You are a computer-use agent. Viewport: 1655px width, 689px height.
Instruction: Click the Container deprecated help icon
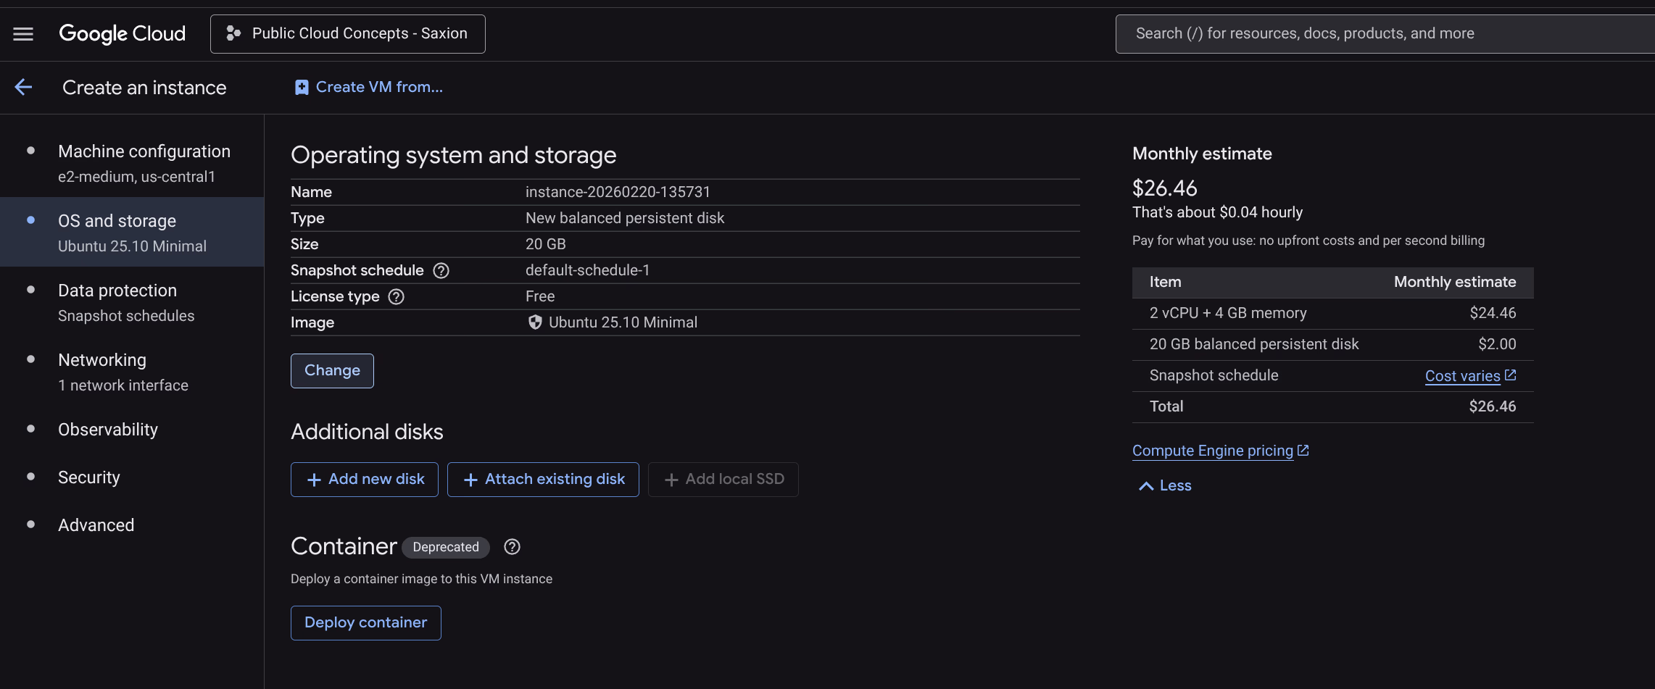click(512, 547)
